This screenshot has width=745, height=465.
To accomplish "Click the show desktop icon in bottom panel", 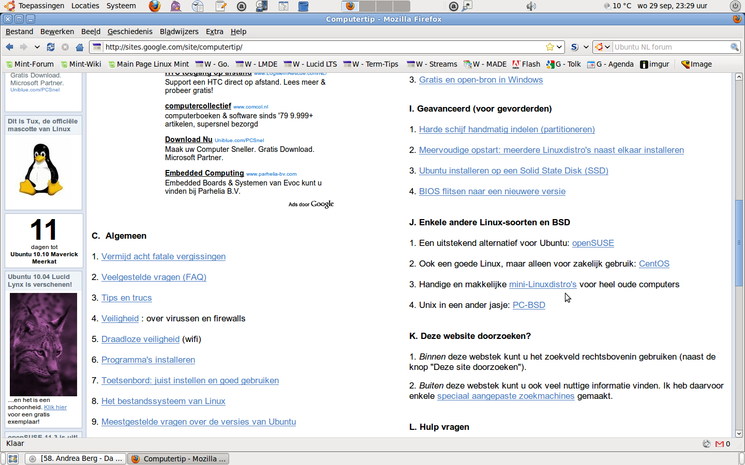I will 13,459.
